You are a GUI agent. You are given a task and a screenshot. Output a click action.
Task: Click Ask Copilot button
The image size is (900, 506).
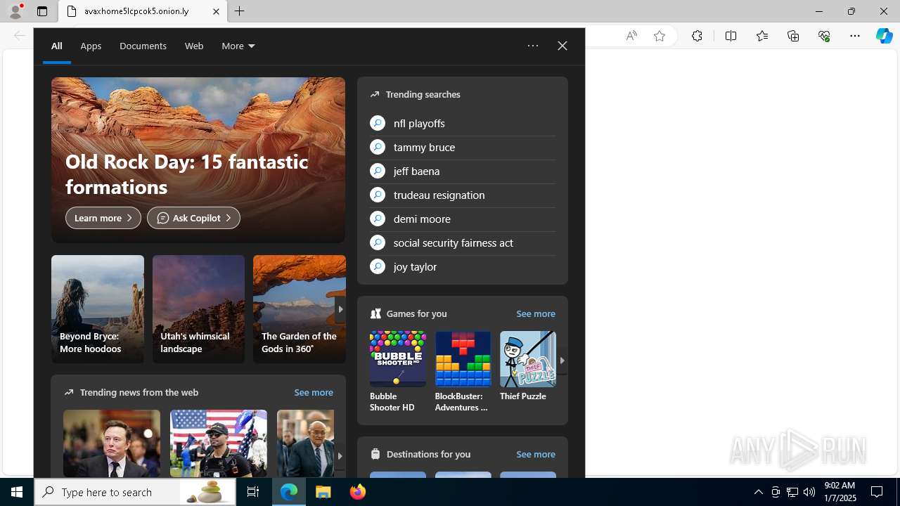tap(193, 218)
